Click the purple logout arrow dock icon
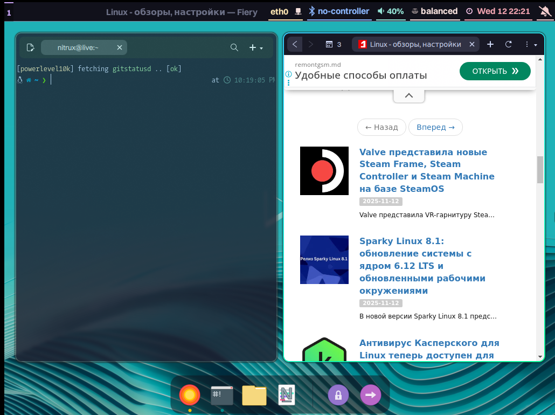 (x=371, y=395)
